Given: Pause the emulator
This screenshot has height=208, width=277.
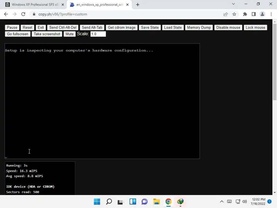Looking at the screenshot, I should click(x=12, y=27).
